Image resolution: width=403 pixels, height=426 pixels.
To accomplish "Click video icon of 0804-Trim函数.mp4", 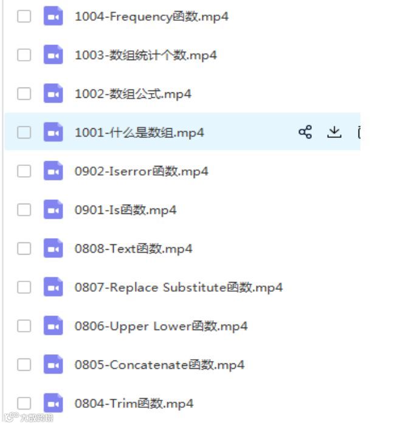I will point(53,403).
